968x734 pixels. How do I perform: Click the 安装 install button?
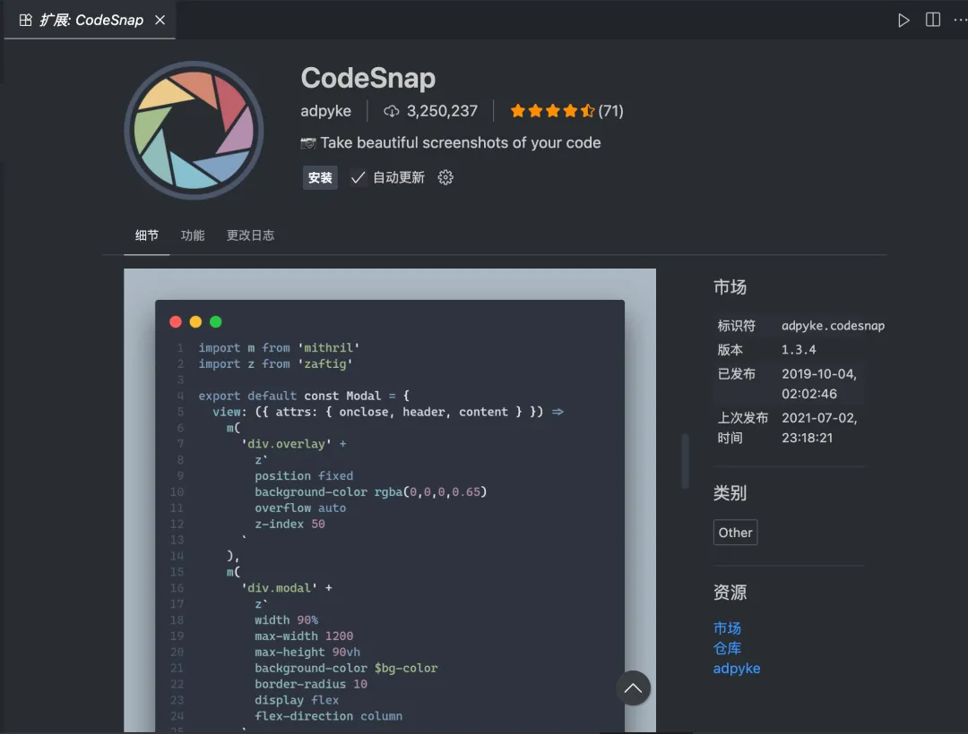320,177
